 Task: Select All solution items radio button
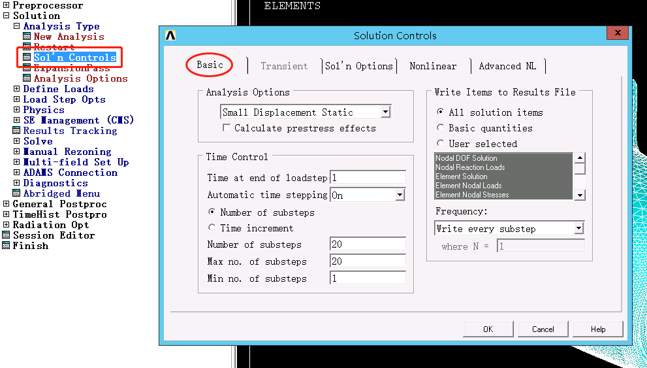pos(440,112)
